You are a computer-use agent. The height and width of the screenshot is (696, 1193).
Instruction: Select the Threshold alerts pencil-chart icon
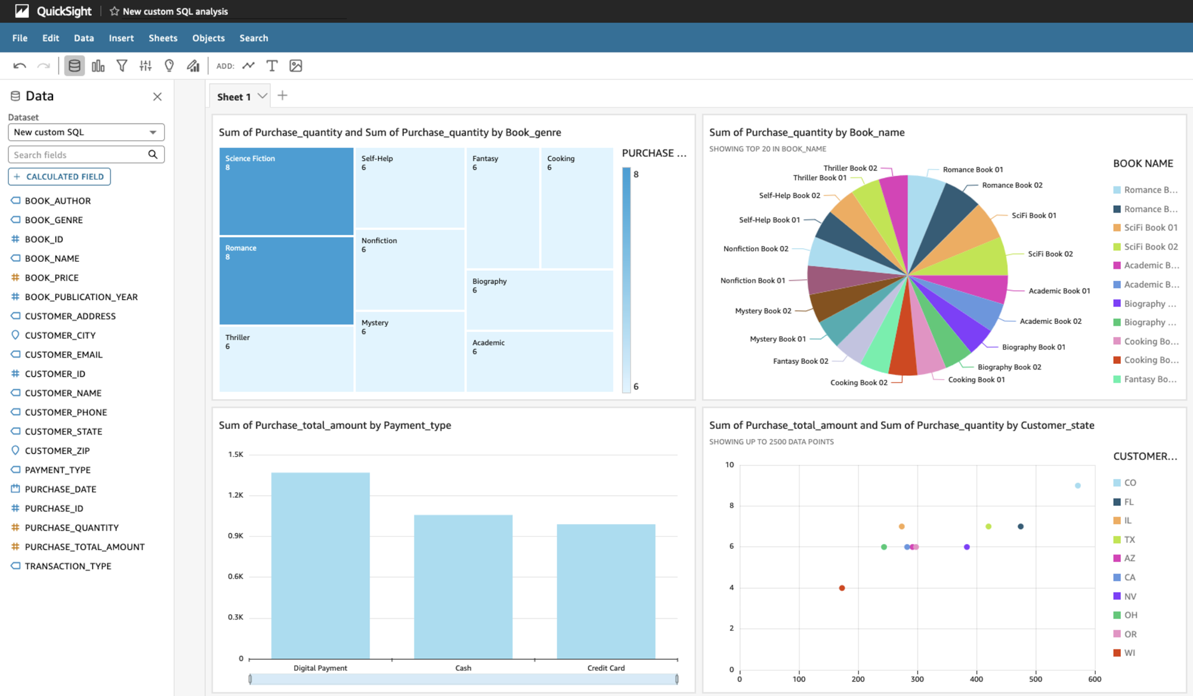coord(193,66)
